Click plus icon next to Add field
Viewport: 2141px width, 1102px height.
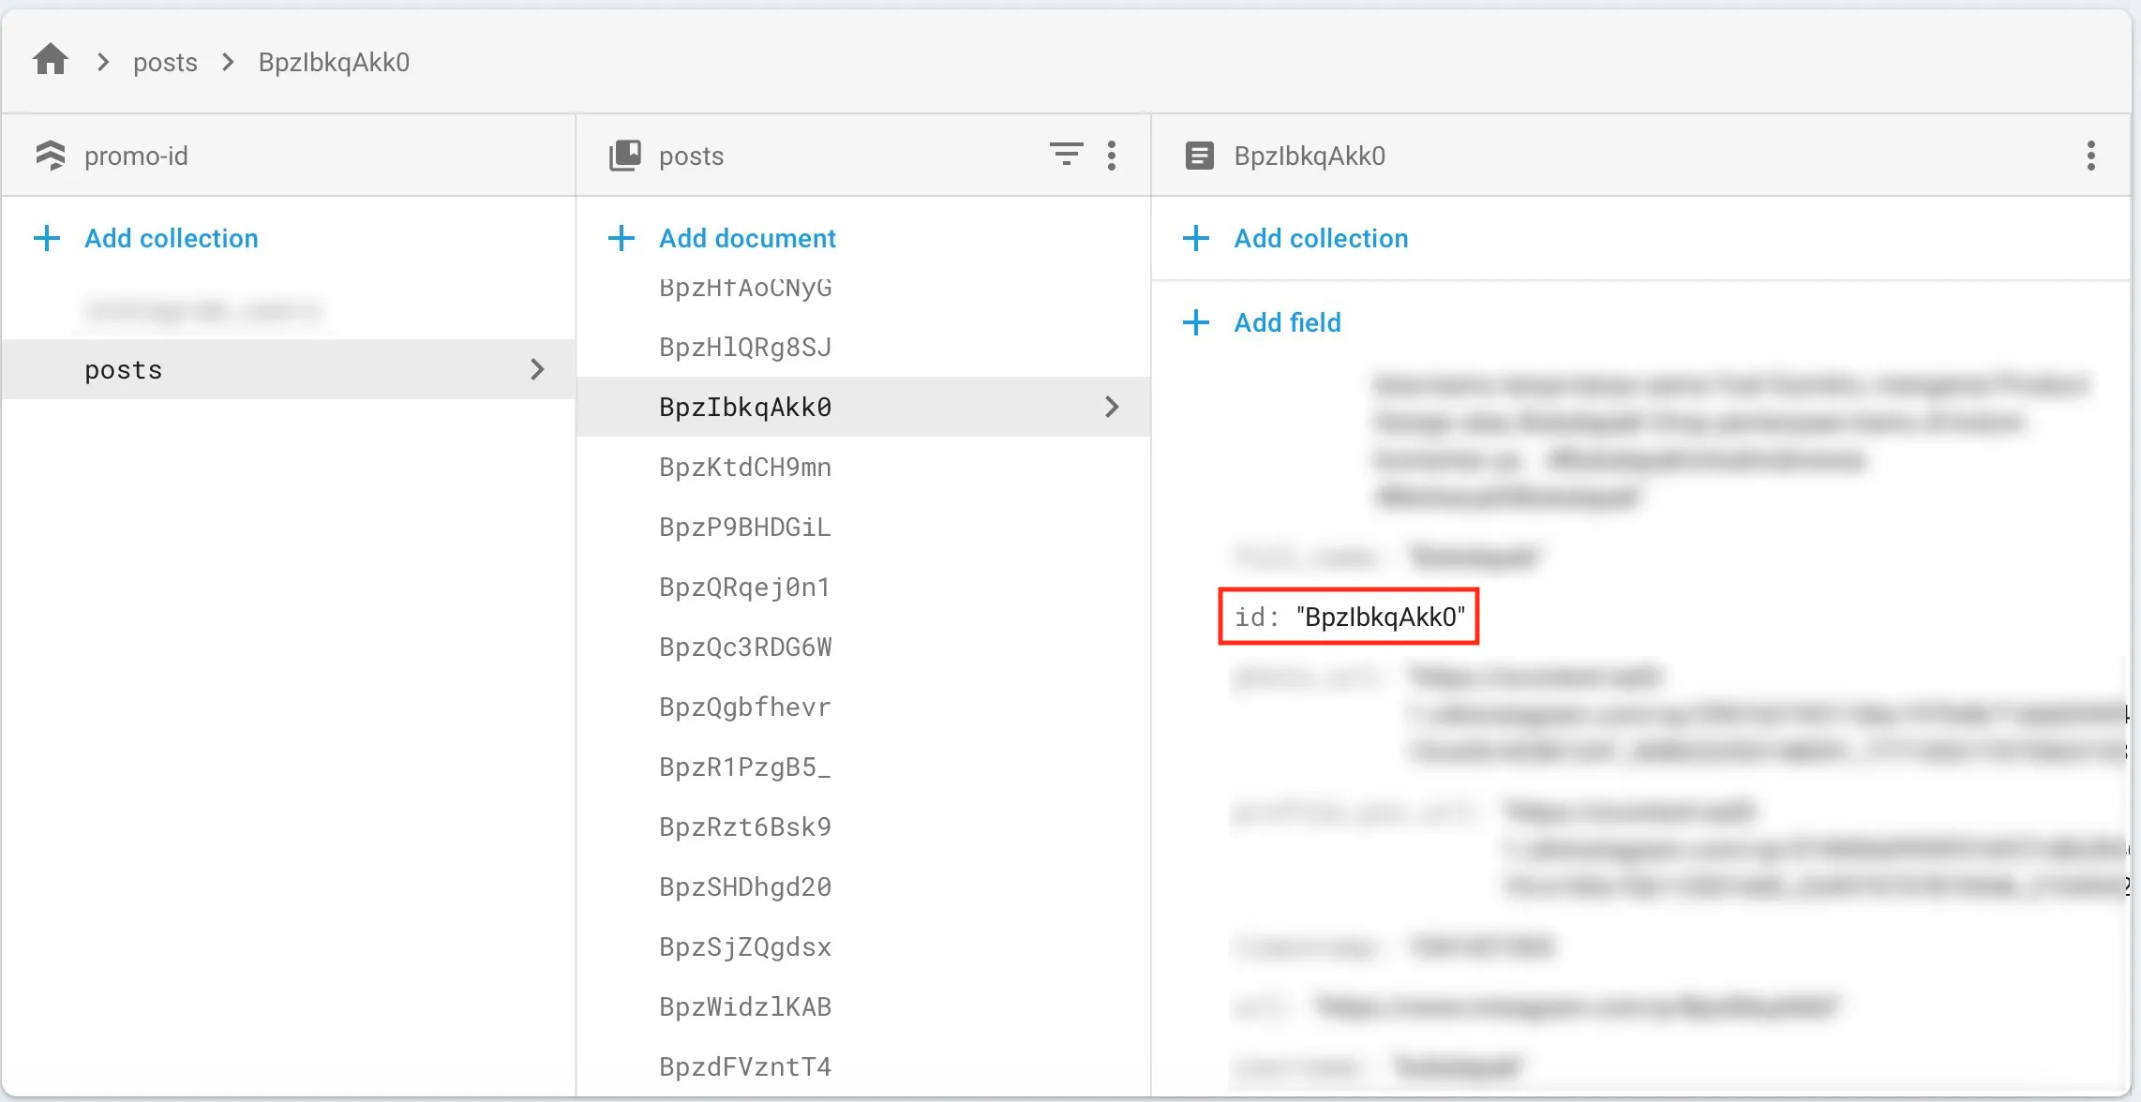click(x=1196, y=322)
